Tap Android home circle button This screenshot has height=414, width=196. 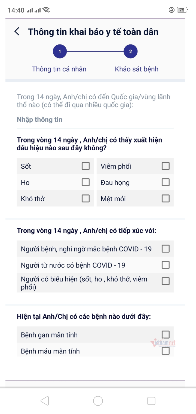click(x=98, y=401)
